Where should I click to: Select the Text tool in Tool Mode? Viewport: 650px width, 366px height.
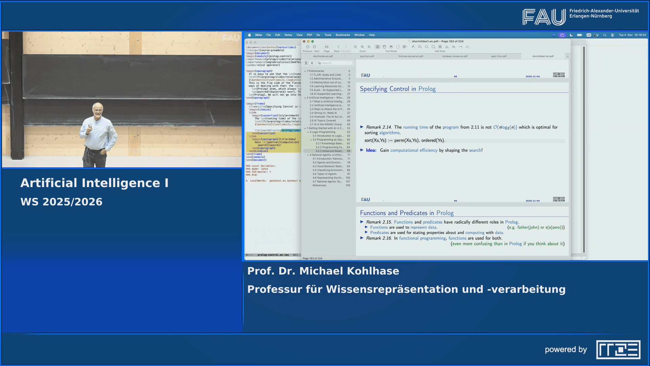pos(378,47)
